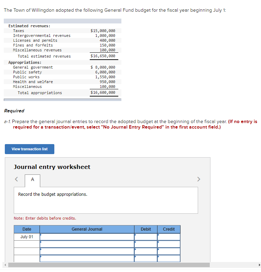The height and width of the screenshot is (272, 261).
Task: Click Public safety amount 6,000,000
Action: pyautogui.click(x=105, y=72)
